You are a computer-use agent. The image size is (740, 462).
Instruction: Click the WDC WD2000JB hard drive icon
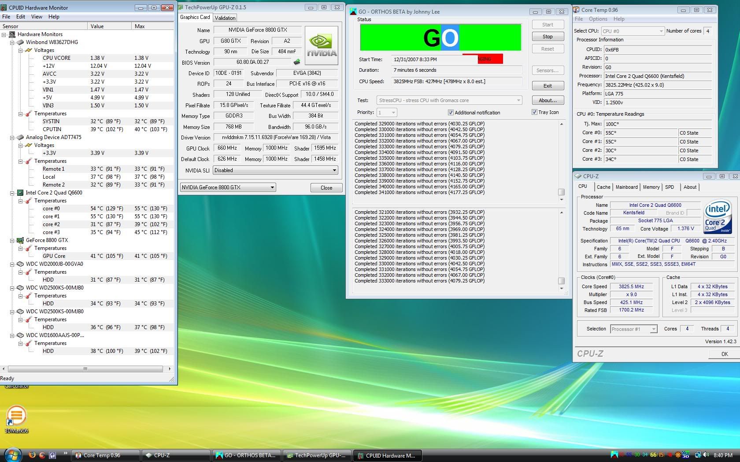pyautogui.click(x=20, y=264)
